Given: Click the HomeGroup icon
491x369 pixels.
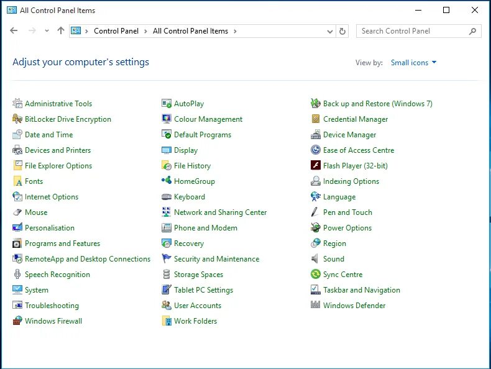Looking at the screenshot, I should click(x=167, y=181).
